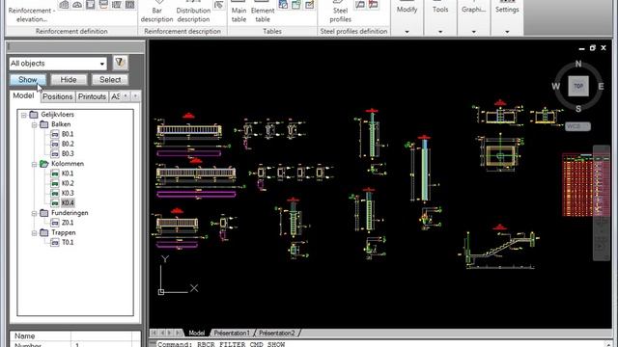Image resolution: width=618 pixels, height=347 pixels.
Task: Select beam B0.2 in the tree
Action: 68,144
